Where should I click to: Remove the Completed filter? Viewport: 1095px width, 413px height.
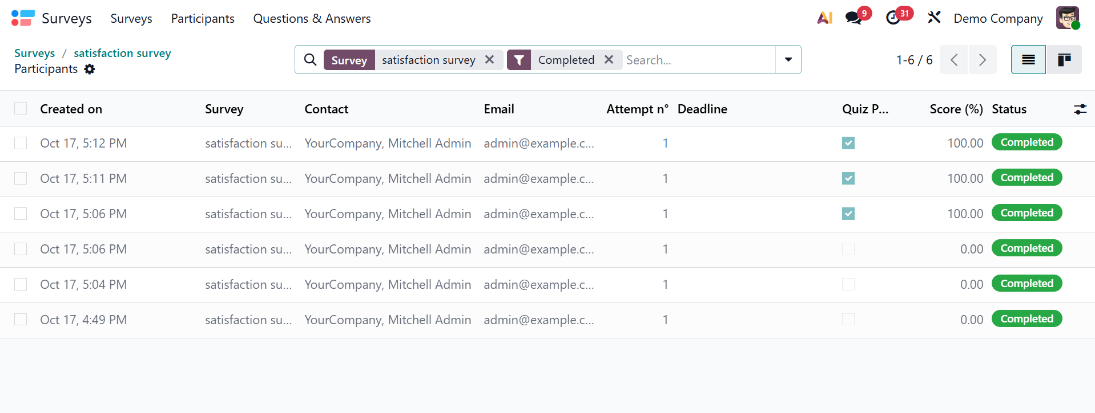pyautogui.click(x=609, y=60)
